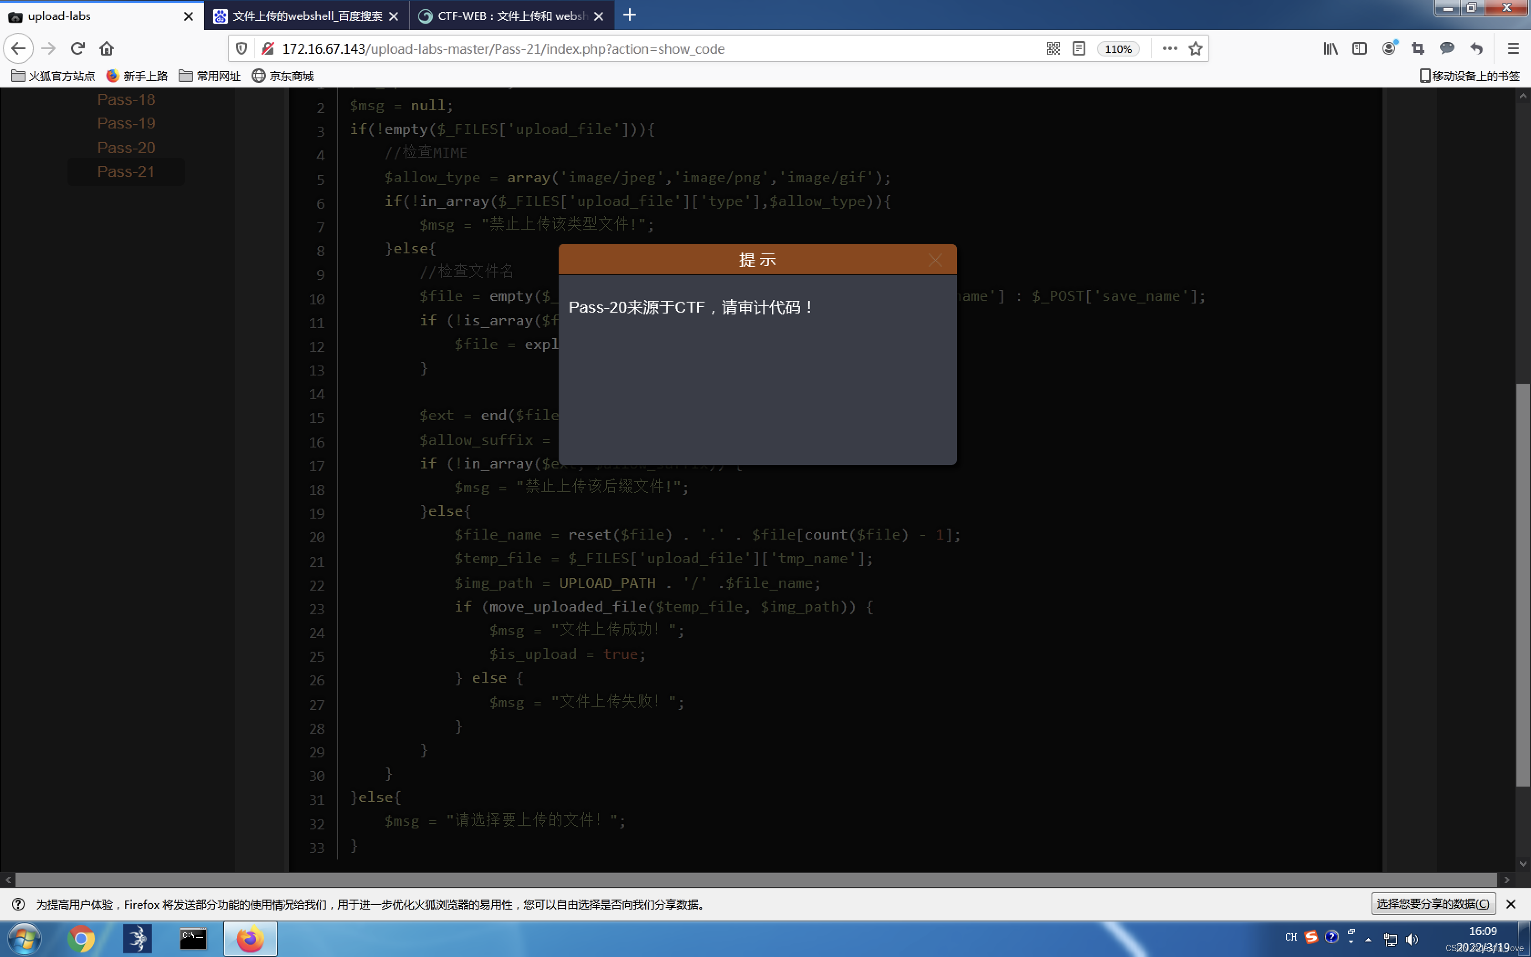The image size is (1531, 957).
Task: Bookmark this page with star icon
Action: click(x=1195, y=49)
